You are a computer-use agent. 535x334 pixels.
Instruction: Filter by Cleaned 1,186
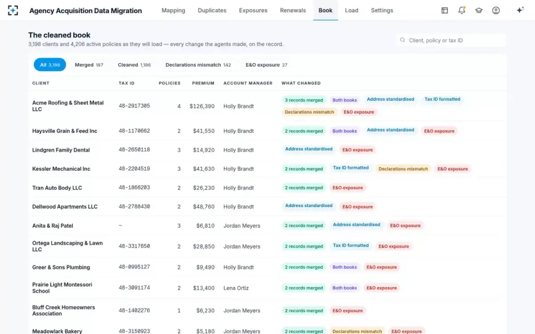pyautogui.click(x=134, y=65)
